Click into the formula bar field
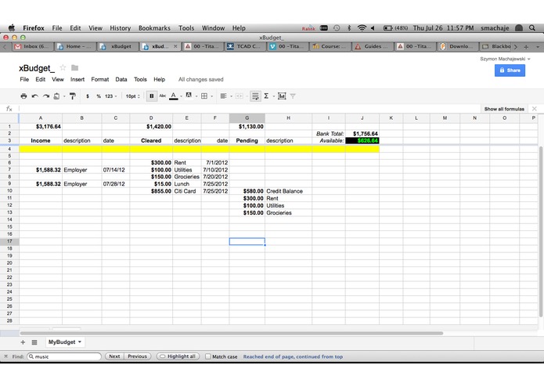Screen dimensions: 544x387 [x=250, y=109]
